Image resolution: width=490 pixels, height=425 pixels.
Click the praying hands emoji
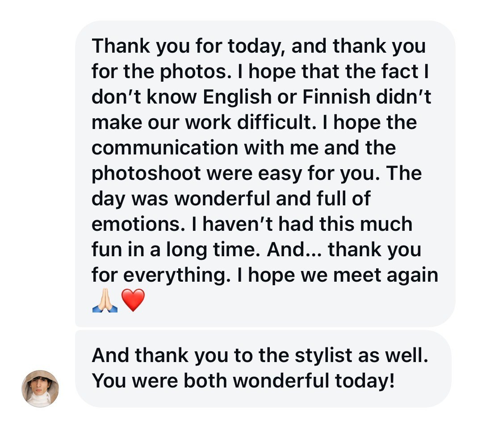point(105,300)
